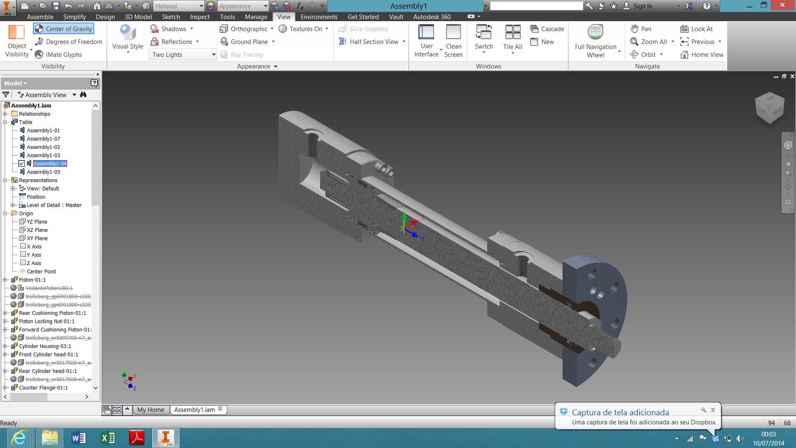Open Internet Explorer from the taskbar
The image size is (796, 448).
[x=19, y=438]
